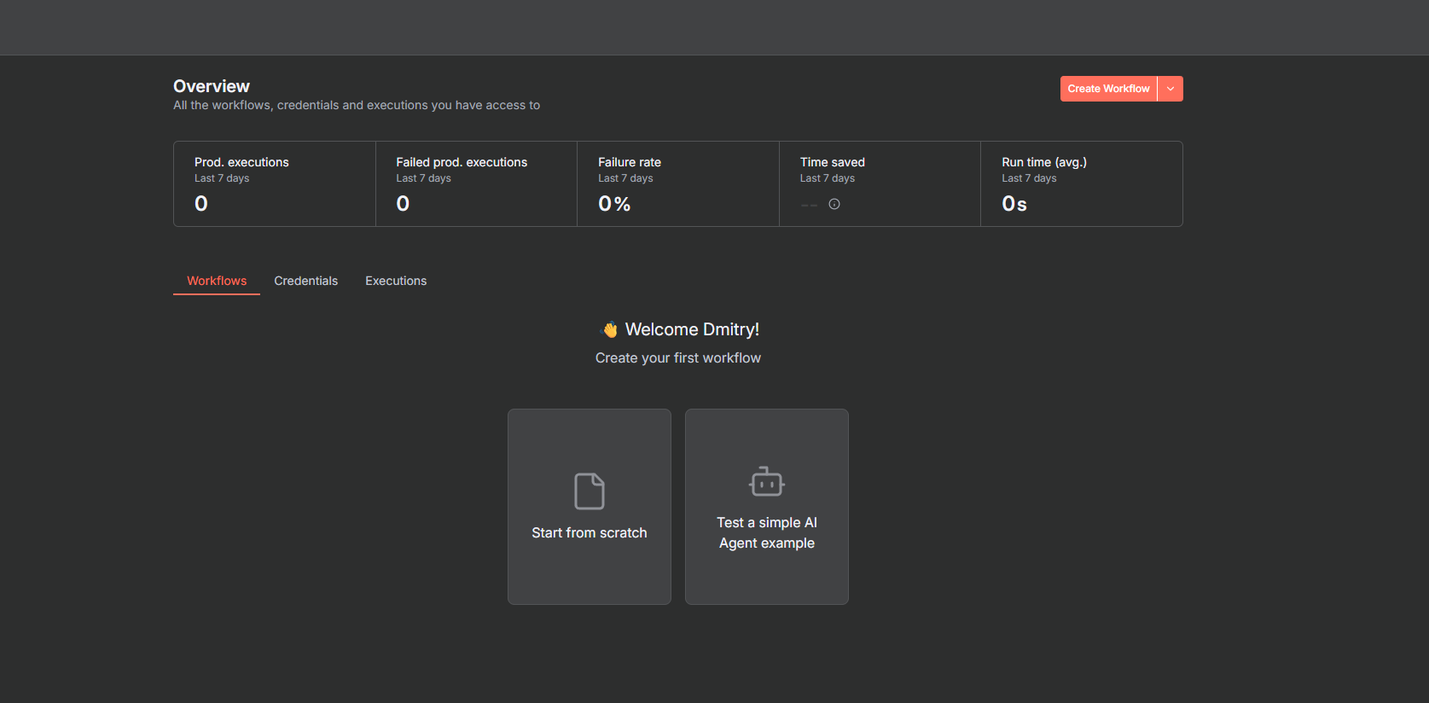
Task: Click the Create Workflow button
Action: (x=1108, y=89)
